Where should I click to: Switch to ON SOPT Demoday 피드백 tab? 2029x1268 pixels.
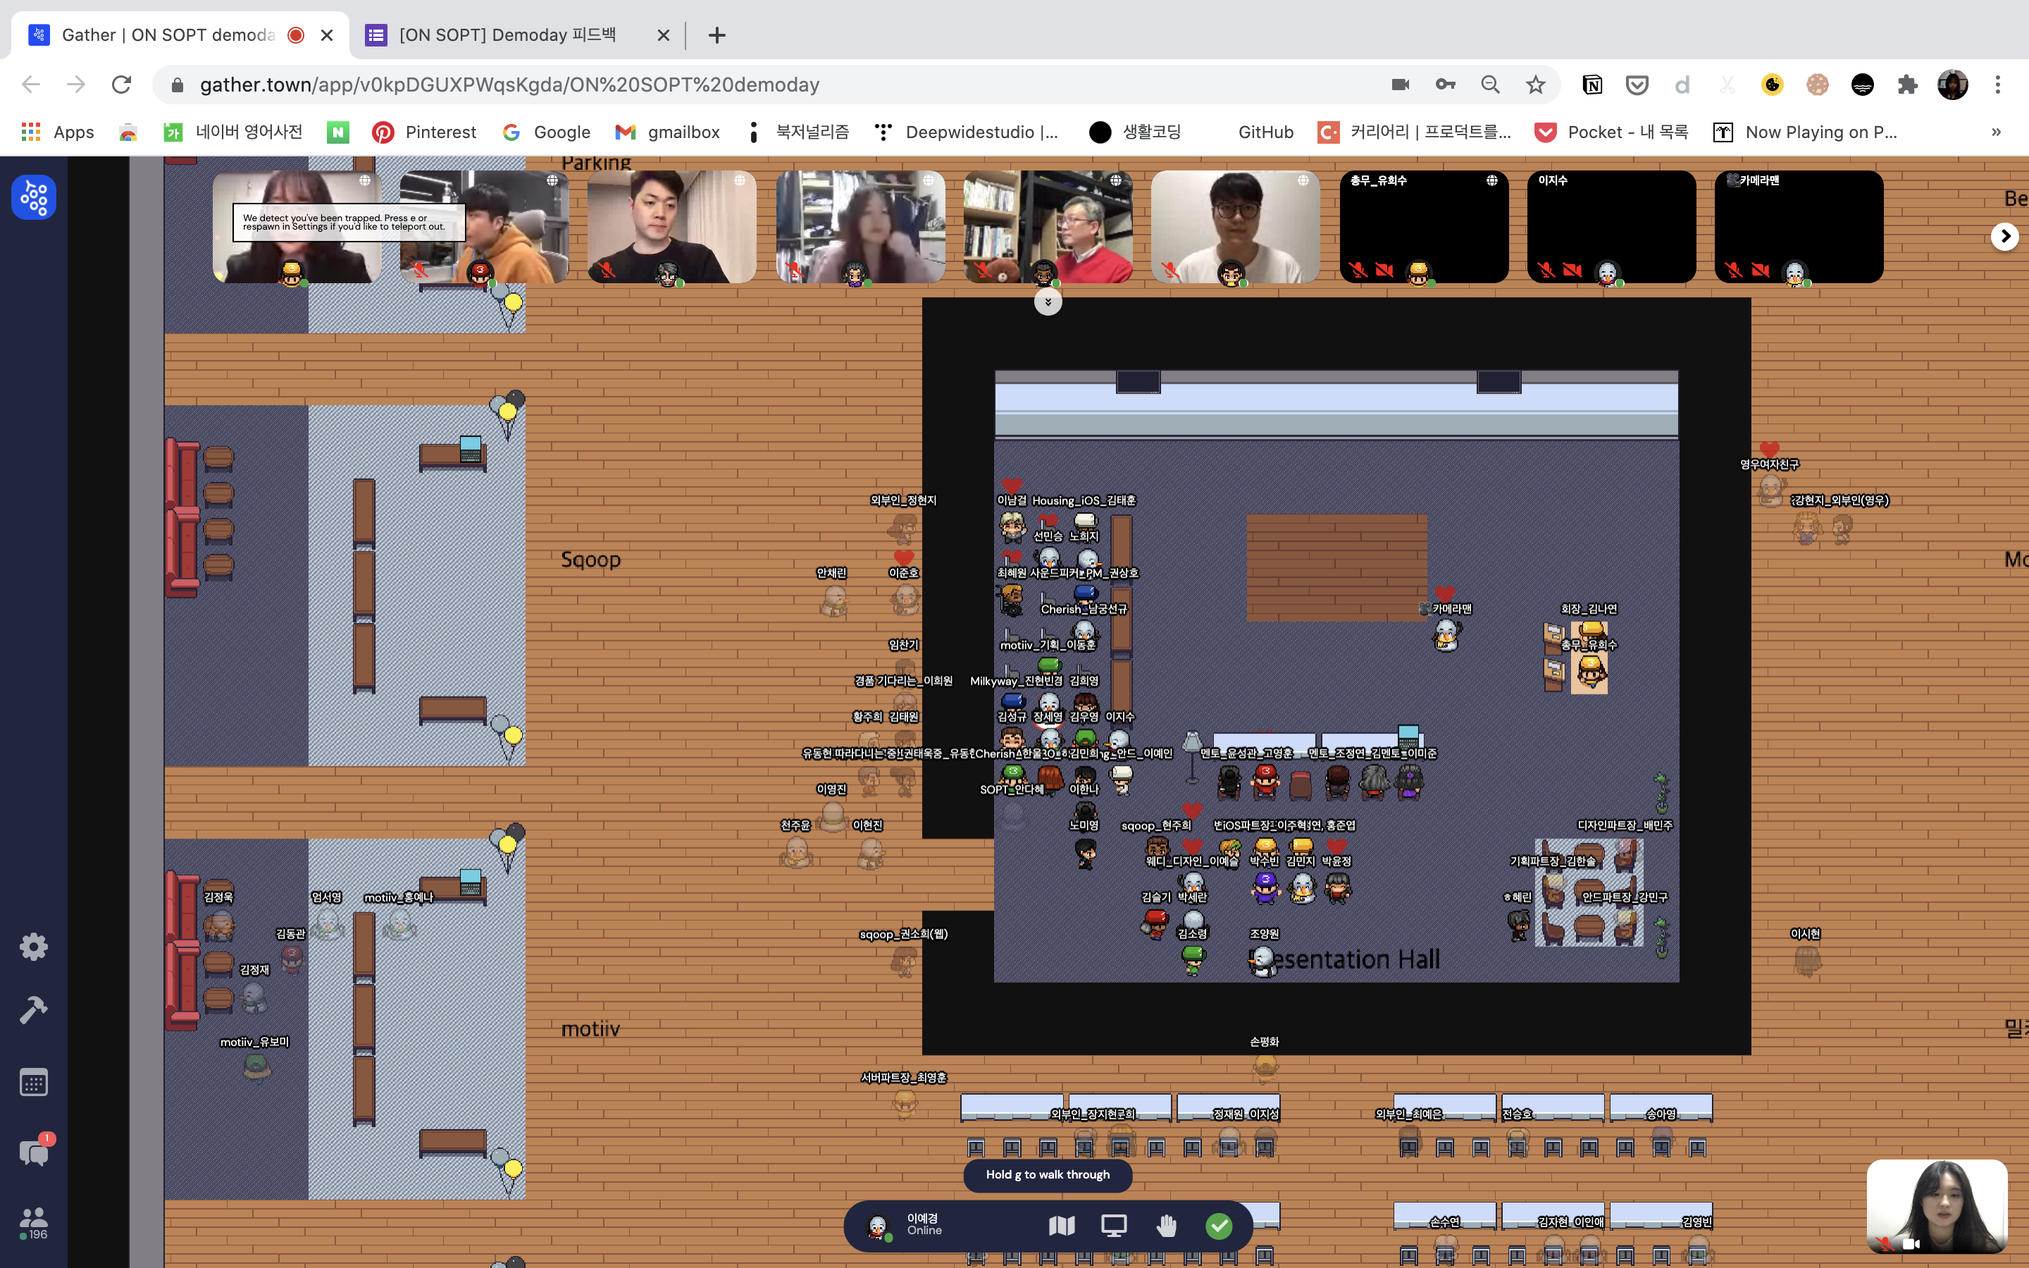507,35
